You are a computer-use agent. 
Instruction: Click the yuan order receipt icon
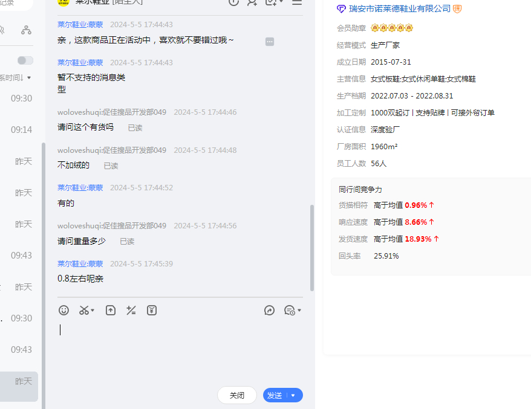coord(152,310)
